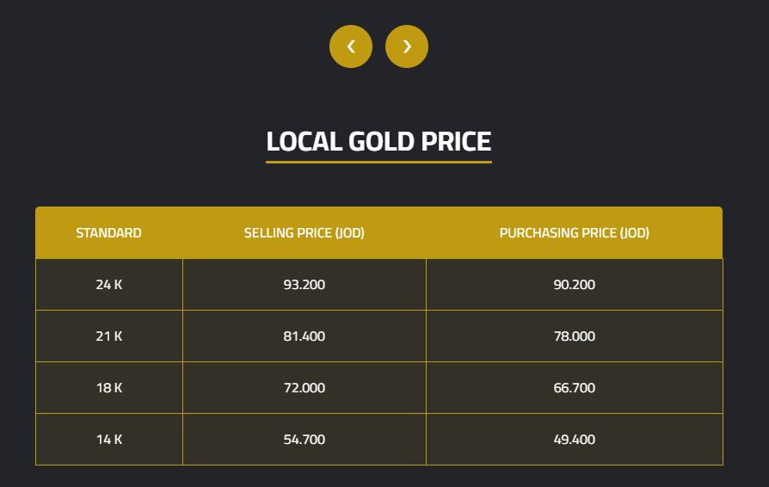
Task: Pick the 66.700 purchasing price cell
Action: click(x=574, y=388)
